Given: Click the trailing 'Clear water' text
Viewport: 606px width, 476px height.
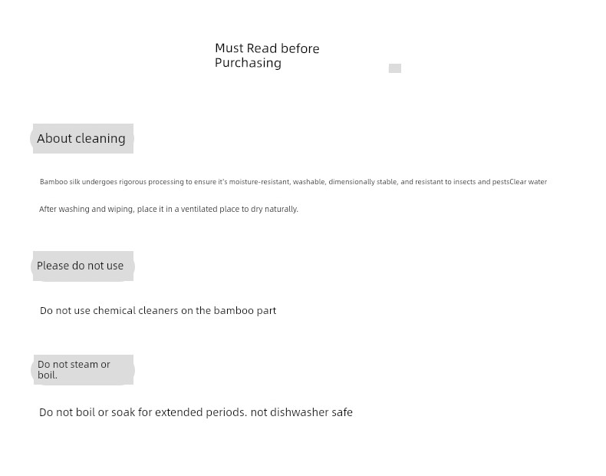Looking at the screenshot, I should 529,182.
